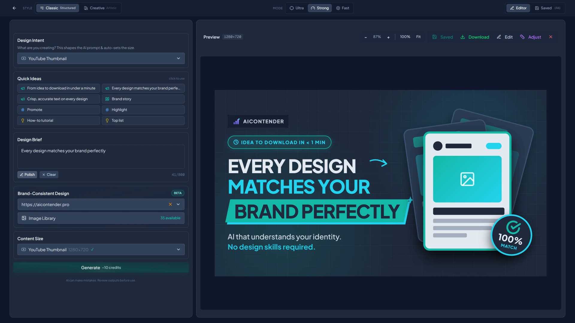575x323 pixels.
Task: Clear the Design Brief text
Action: coord(49,174)
